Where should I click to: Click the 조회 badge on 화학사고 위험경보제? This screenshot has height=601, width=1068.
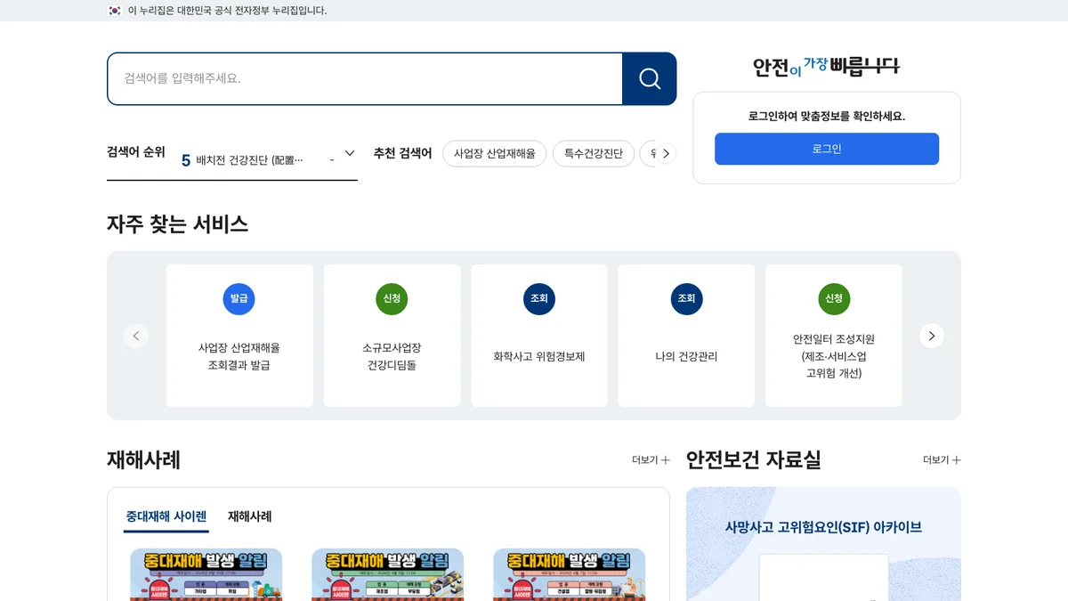point(539,299)
